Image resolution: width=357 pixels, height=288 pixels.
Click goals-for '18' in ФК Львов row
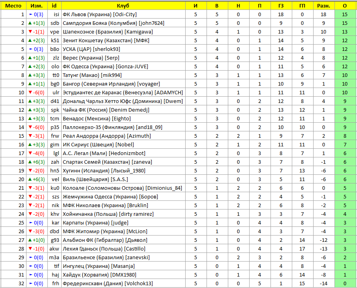[281, 15]
